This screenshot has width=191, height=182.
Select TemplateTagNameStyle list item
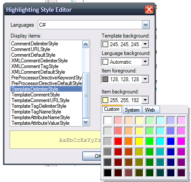[36, 112]
